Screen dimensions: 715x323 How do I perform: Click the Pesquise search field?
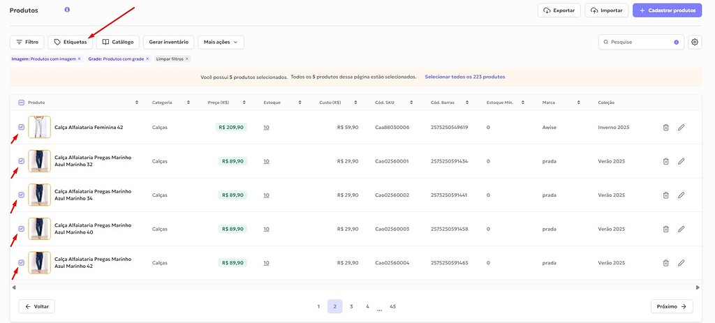point(640,42)
